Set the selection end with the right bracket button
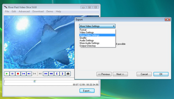 62,74
